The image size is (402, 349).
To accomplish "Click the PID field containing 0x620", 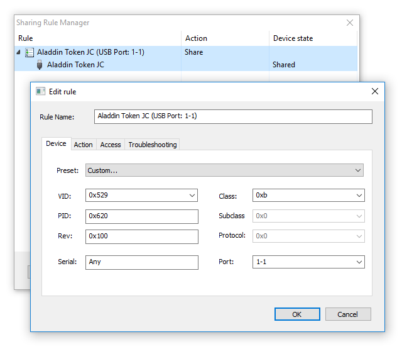I will point(142,216).
